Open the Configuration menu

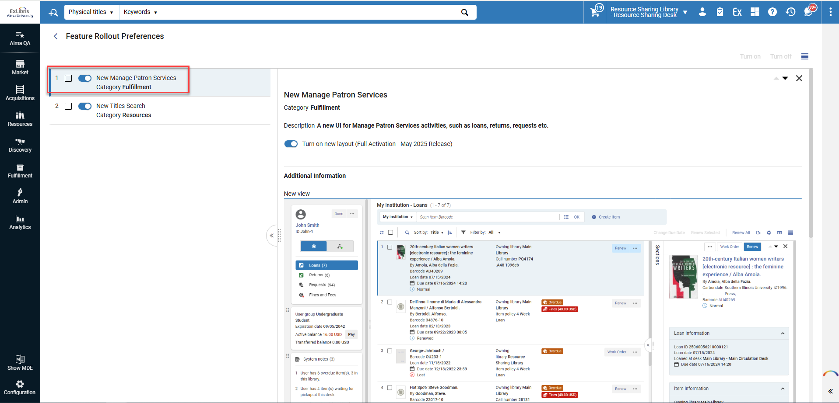pos(20,387)
